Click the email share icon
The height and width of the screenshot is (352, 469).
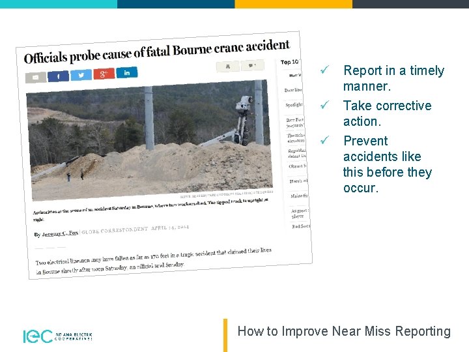[36, 77]
